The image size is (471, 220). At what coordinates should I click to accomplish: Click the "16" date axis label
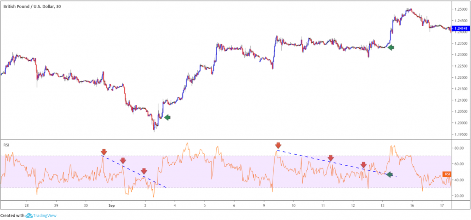(x=412, y=206)
